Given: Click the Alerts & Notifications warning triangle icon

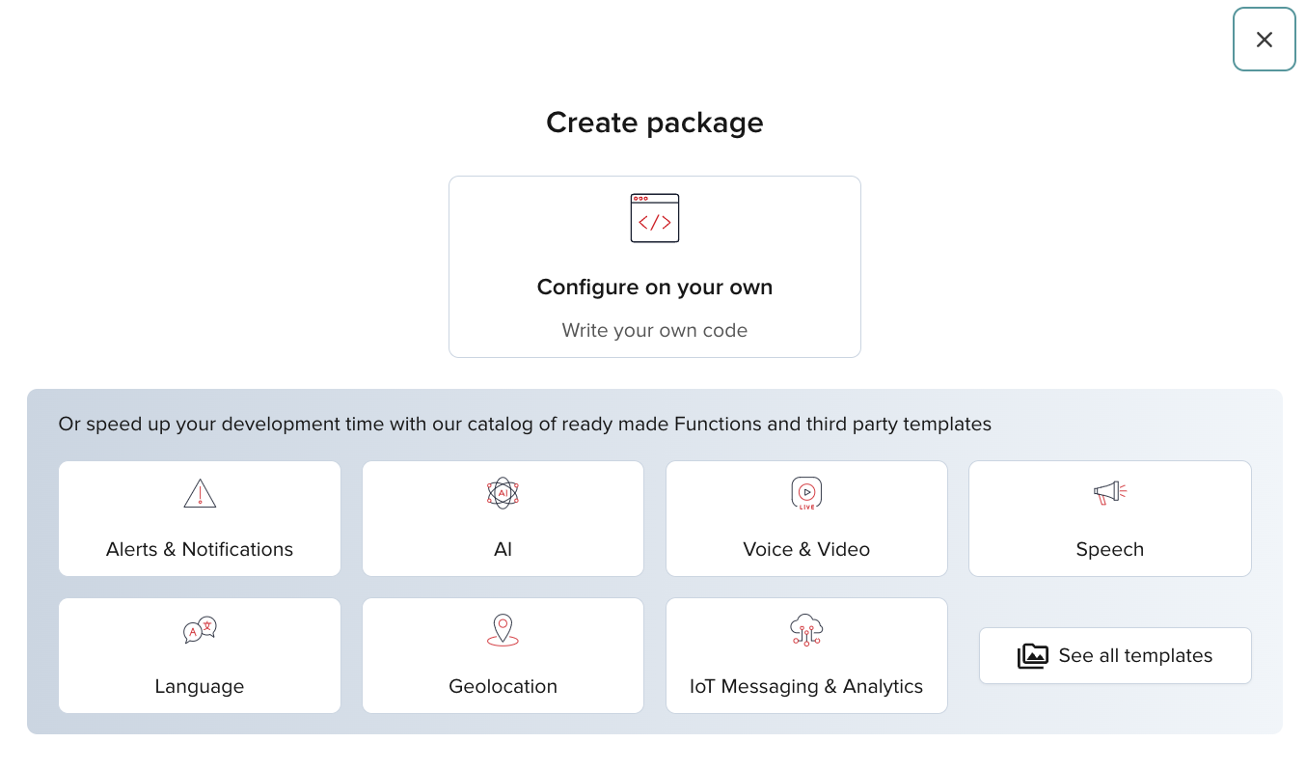Looking at the screenshot, I should 200,492.
